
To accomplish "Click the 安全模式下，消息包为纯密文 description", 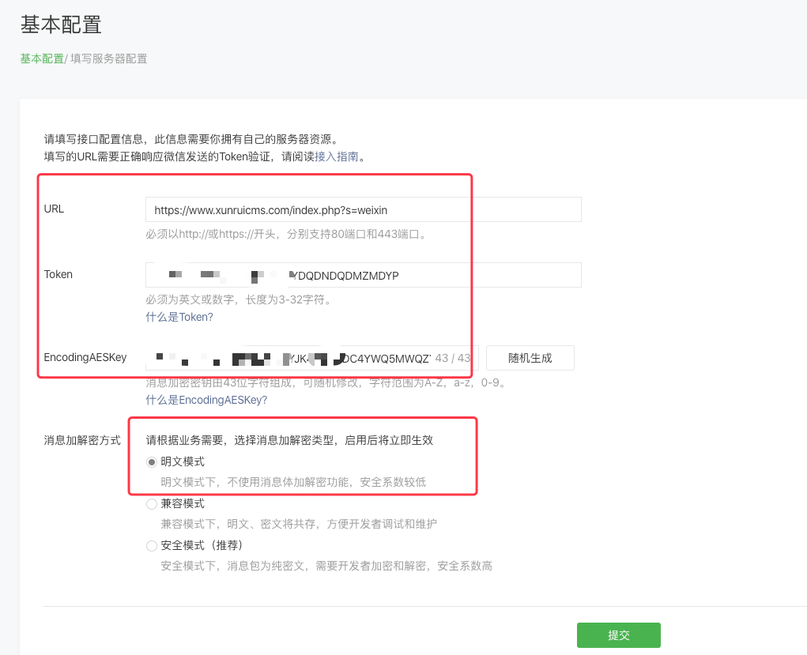I will coord(326,566).
